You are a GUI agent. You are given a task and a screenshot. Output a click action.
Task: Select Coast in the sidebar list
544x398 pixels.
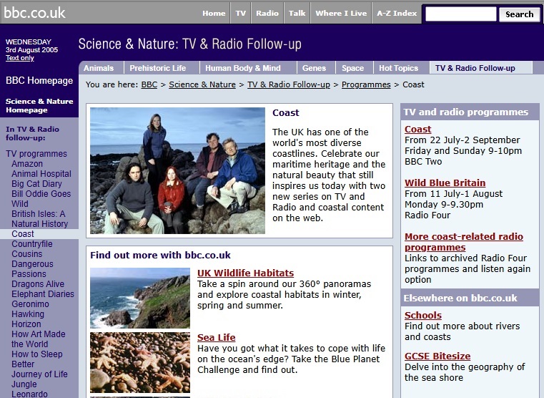[x=23, y=234]
